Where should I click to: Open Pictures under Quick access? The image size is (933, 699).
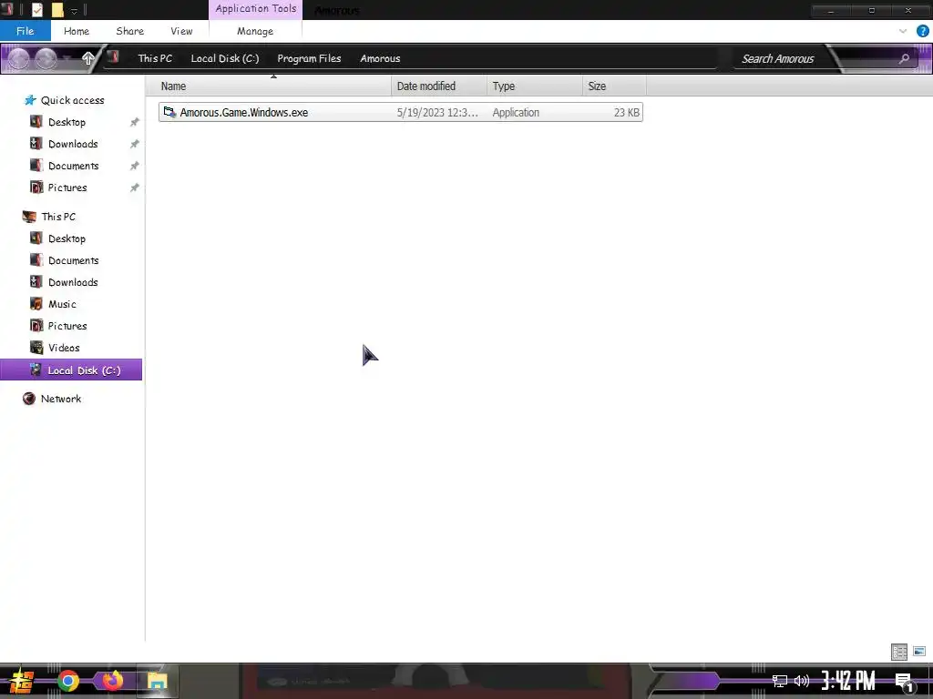67,187
